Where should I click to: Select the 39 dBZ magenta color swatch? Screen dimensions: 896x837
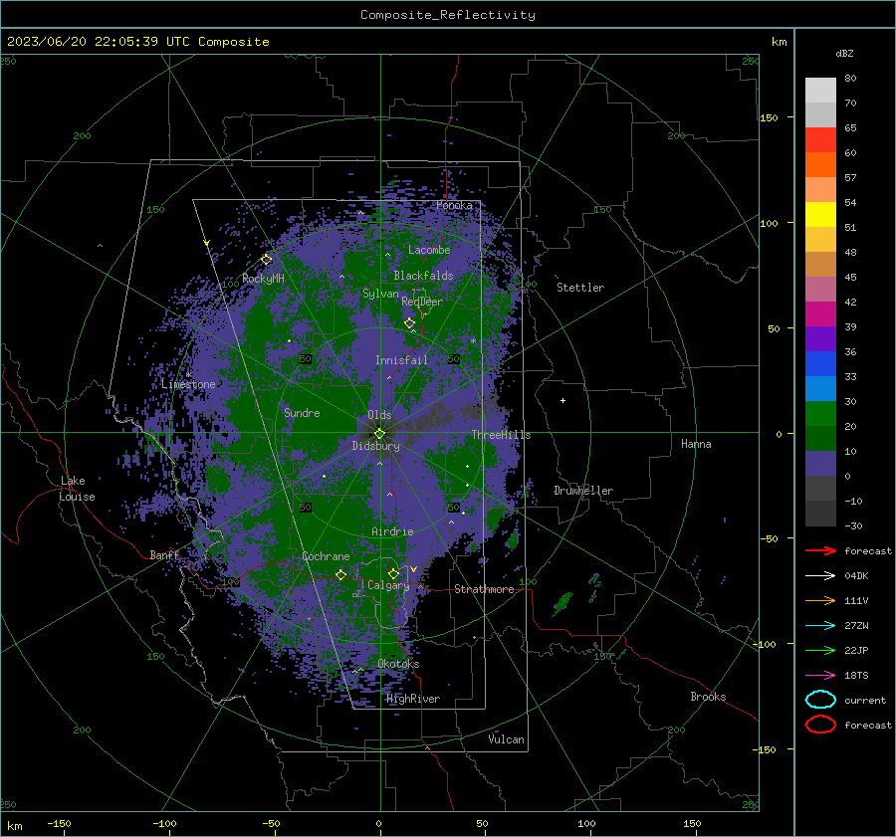tap(820, 314)
